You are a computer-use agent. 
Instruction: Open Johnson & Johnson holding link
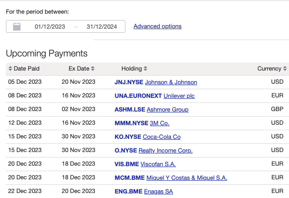[x=171, y=82]
